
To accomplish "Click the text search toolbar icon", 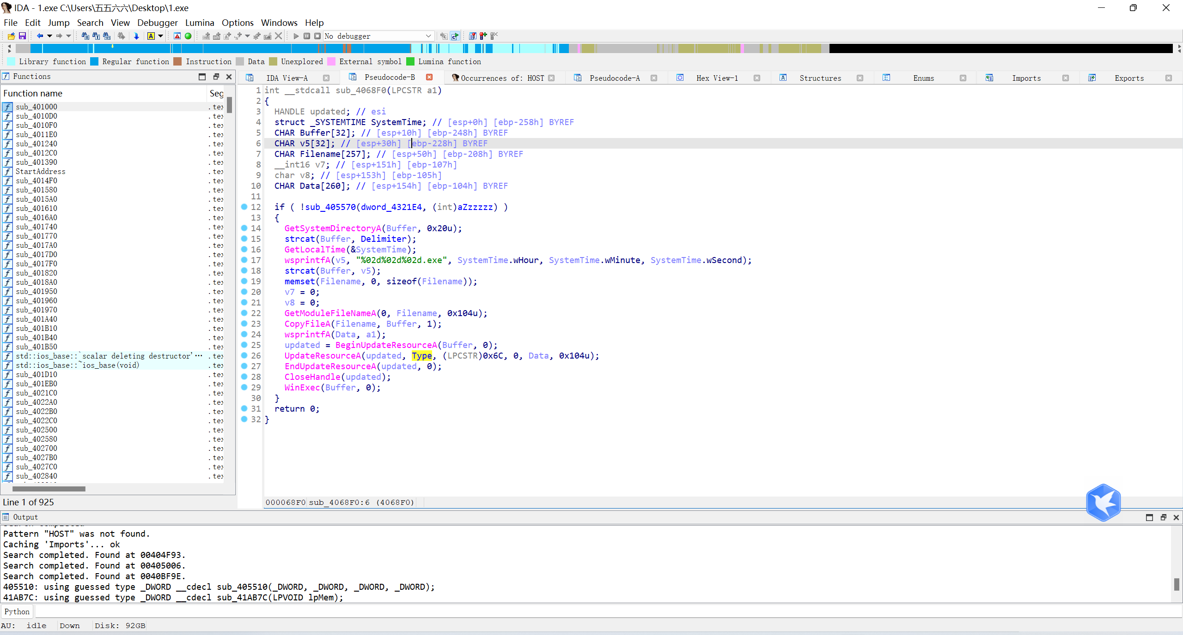I will 95,36.
